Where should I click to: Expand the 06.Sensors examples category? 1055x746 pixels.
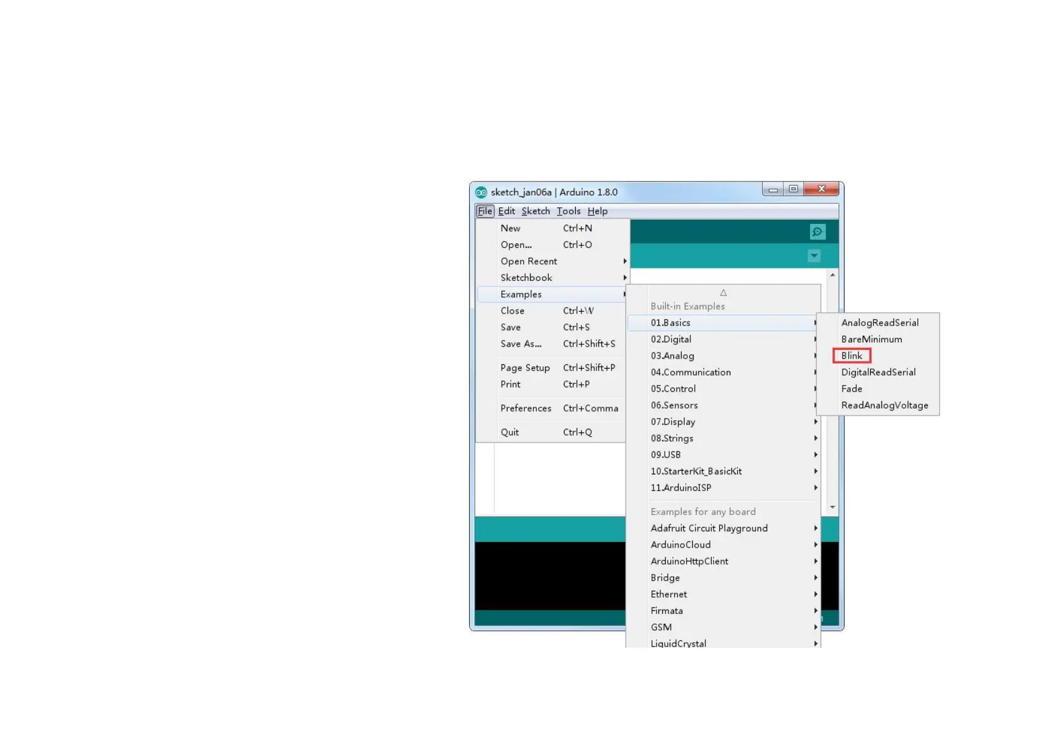[x=724, y=405]
